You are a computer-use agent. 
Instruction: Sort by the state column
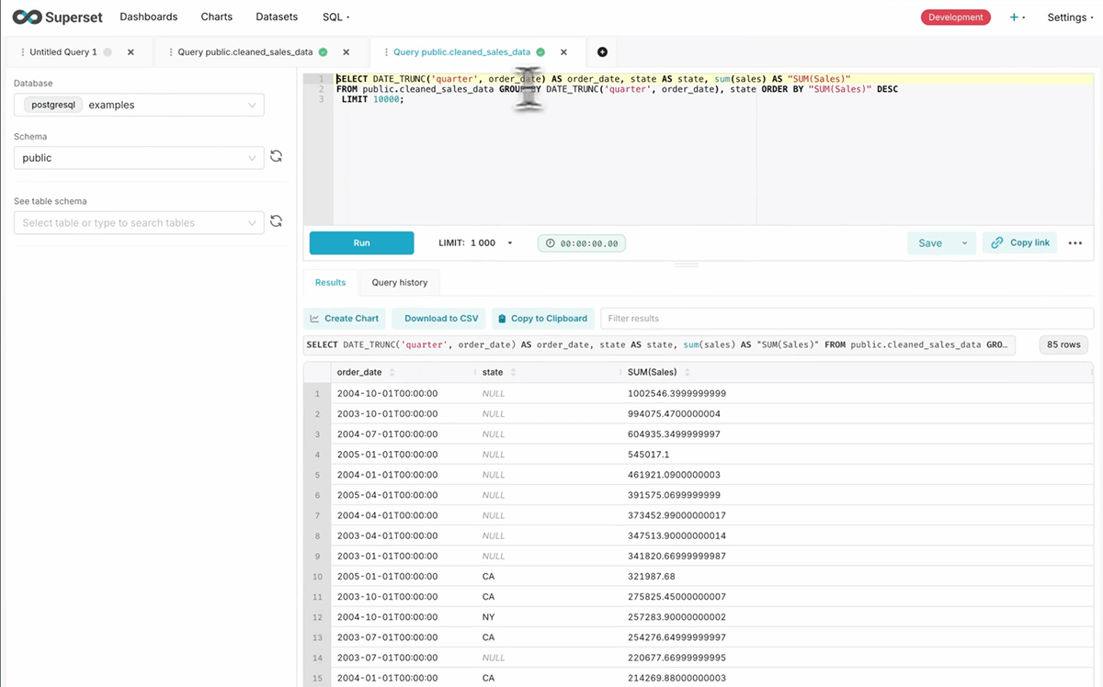[513, 372]
